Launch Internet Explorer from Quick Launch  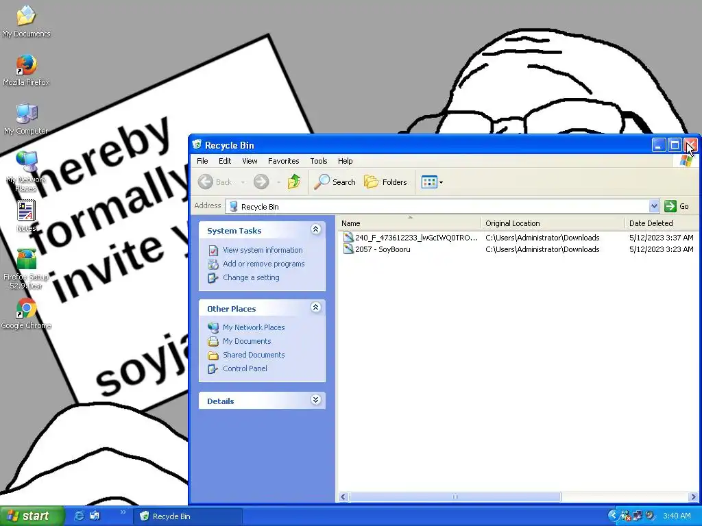[x=79, y=516]
